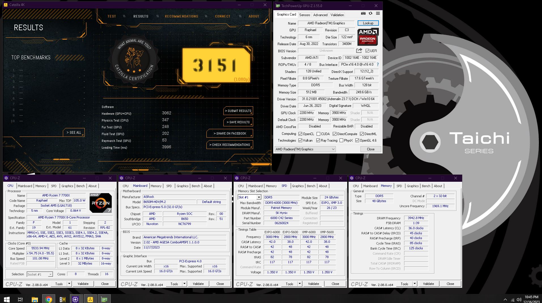The height and width of the screenshot is (303, 542).
Task: Expand Tools dropdown arrow in CPU-Z CPU window
Action: (x=69, y=284)
